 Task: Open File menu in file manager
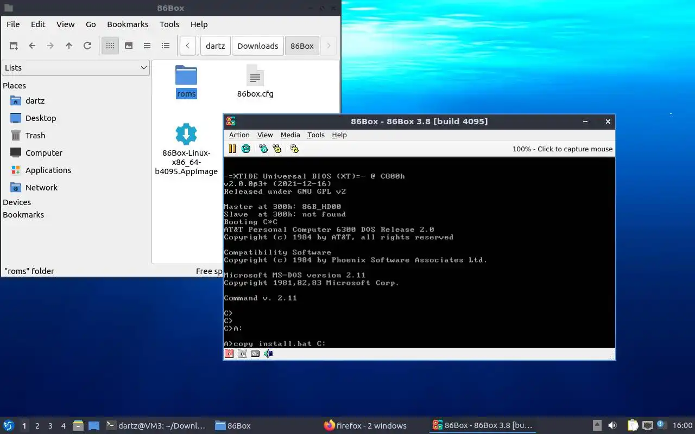pos(13,24)
